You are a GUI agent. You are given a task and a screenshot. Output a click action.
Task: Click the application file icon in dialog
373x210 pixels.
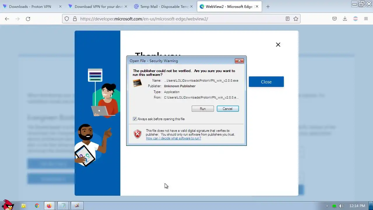137,83
